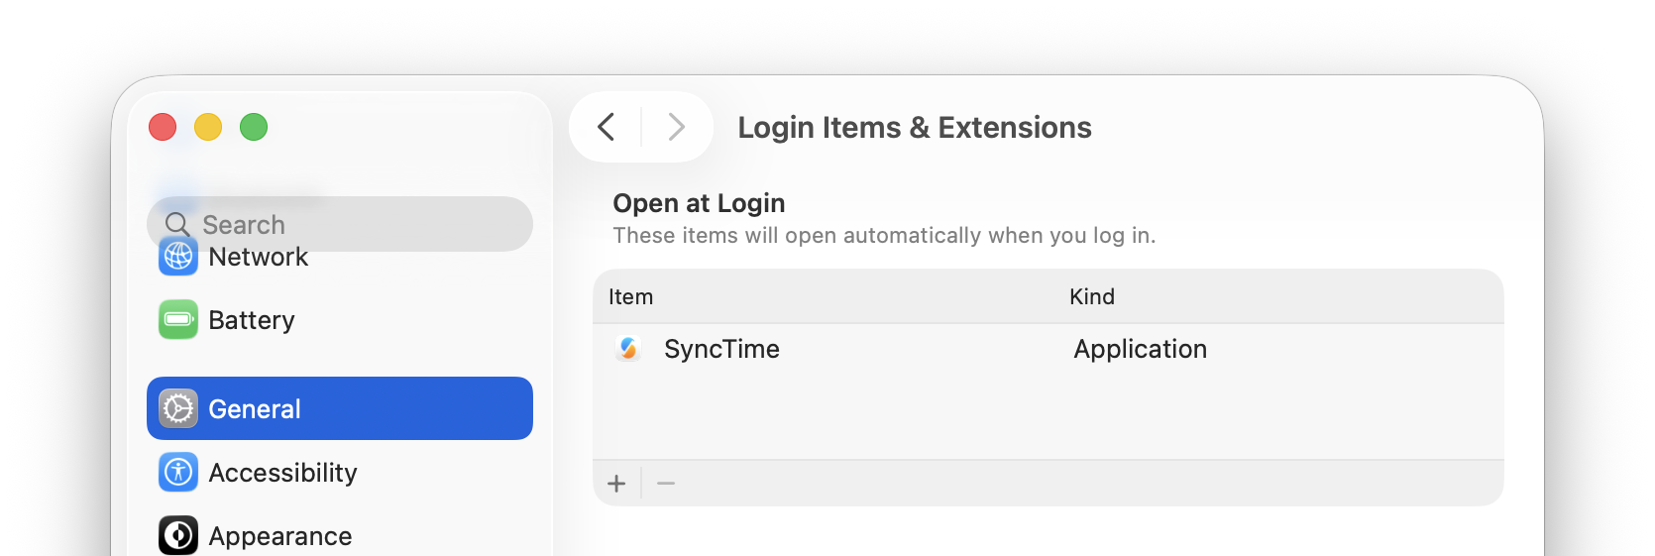The height and width of the screenshot is (556, 1655).
Task: Add a login item with plus button
Action: (x=616, y=484)
